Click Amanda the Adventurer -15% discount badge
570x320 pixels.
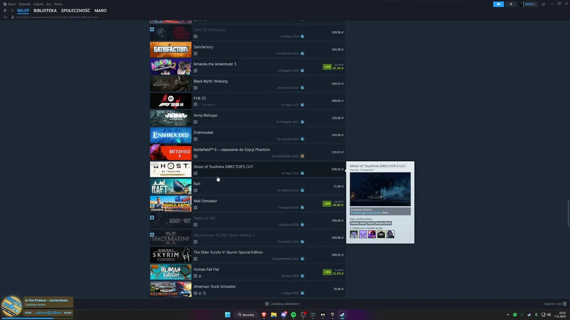pyautogui.click(x=327, y=67)
